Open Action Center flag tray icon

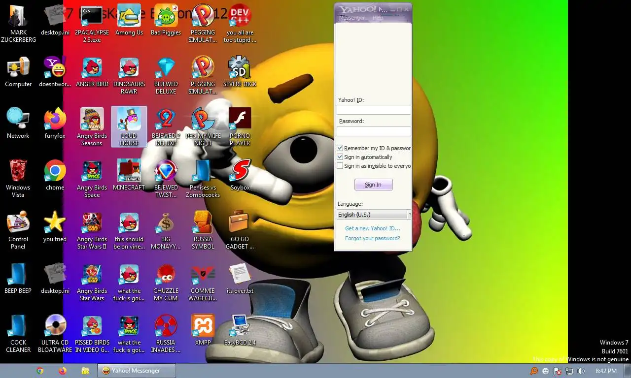558,371
